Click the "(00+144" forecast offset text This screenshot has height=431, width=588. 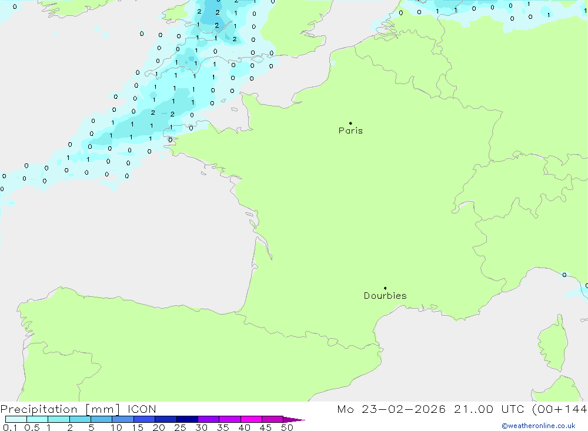[x=560, y=409]
